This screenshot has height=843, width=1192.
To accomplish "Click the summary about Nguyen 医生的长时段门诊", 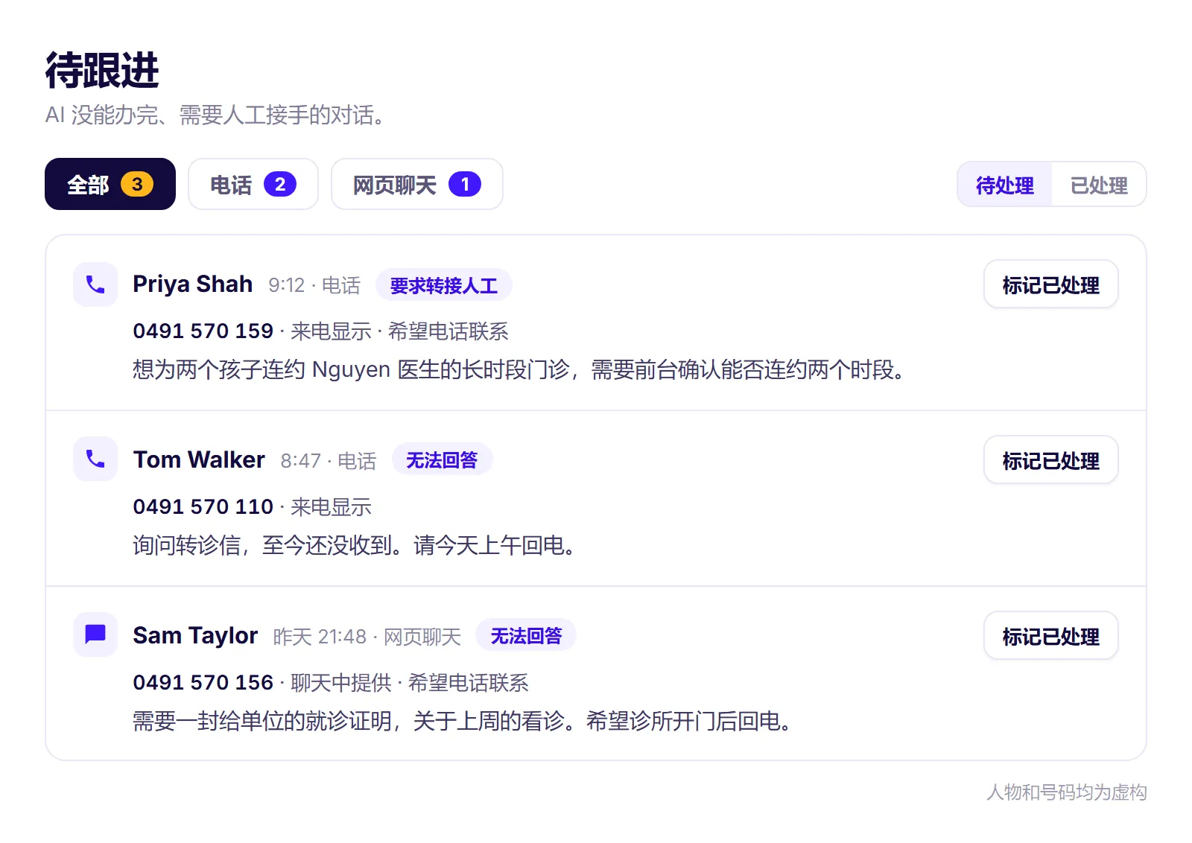I will [519, 369].
